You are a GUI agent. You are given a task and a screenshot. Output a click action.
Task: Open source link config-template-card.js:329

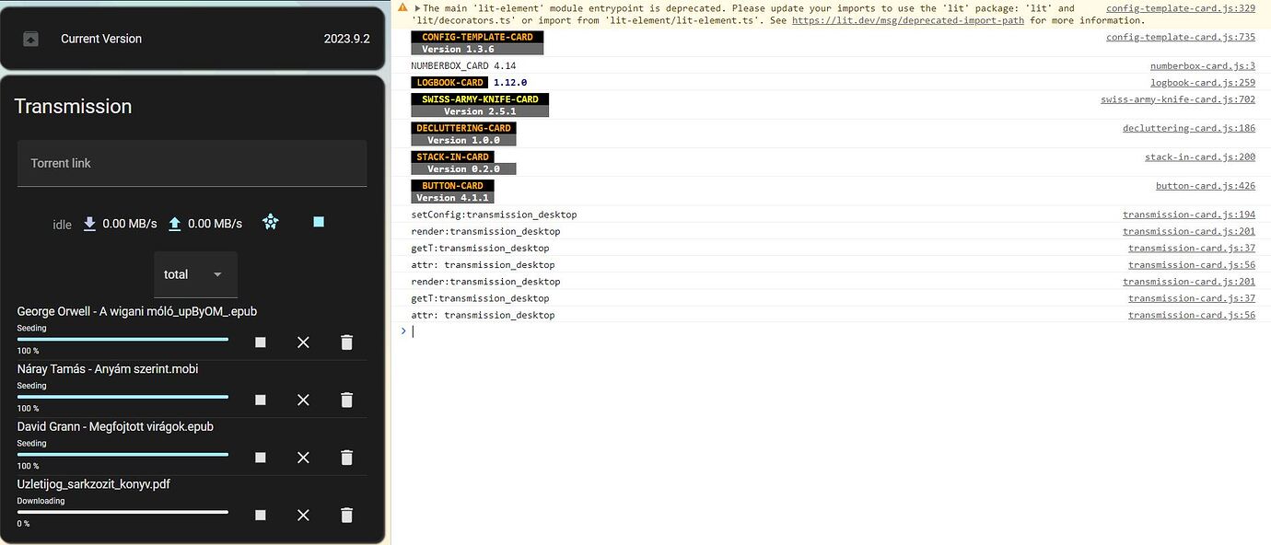click(1181, 8)
